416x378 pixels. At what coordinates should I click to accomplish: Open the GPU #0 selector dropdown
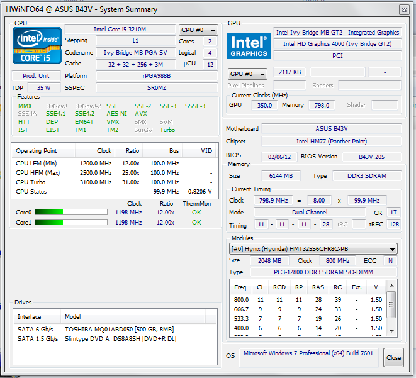[x=247, y=74]
